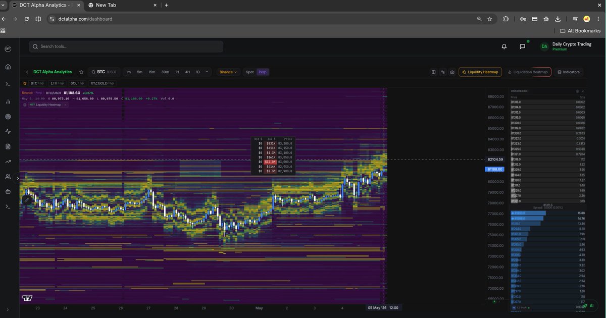Open the users icon in left sidebar
The width and height of the screenshot is (606, 318).
tap(8, 177)
